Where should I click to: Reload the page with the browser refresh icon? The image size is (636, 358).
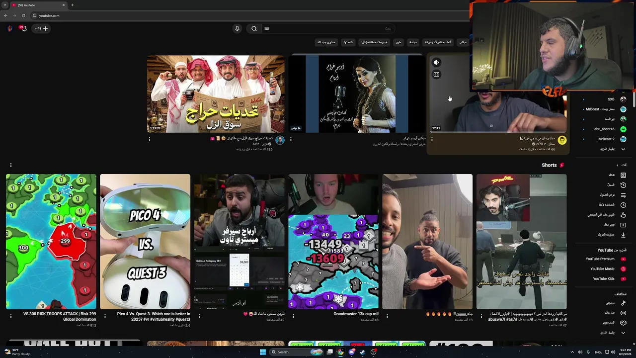click(x=23, y=15)
